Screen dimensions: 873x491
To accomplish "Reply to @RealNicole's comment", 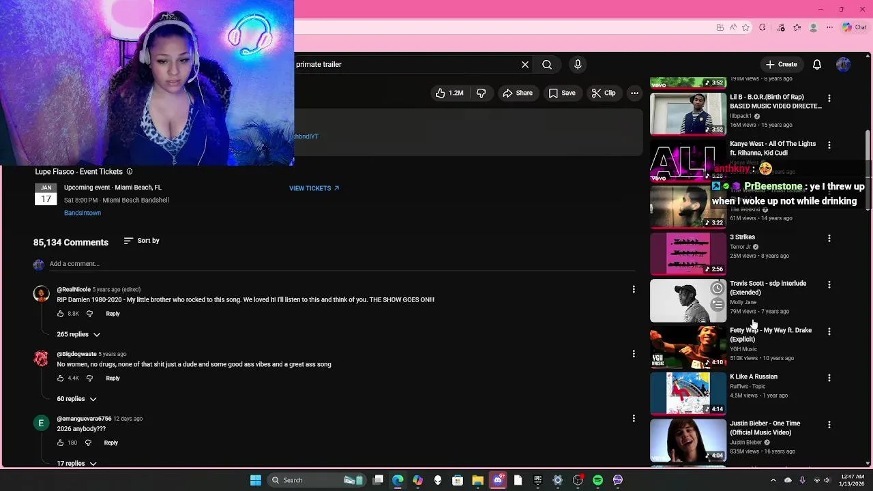I will pos(113,314).
